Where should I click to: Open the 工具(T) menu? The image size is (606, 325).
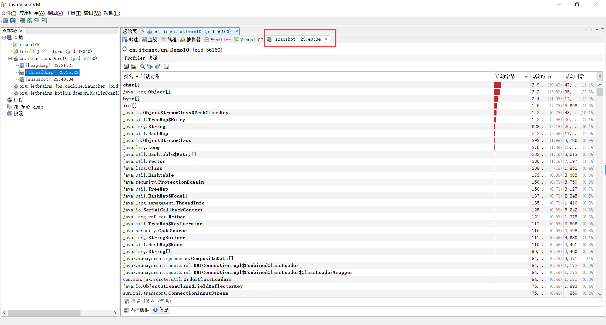click(74, 13)
